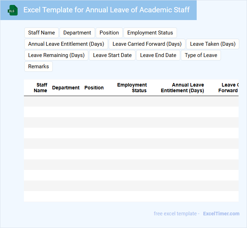247x228 pixels.
Task: Select the Leave End Date tag
Action: pos(158,55)
